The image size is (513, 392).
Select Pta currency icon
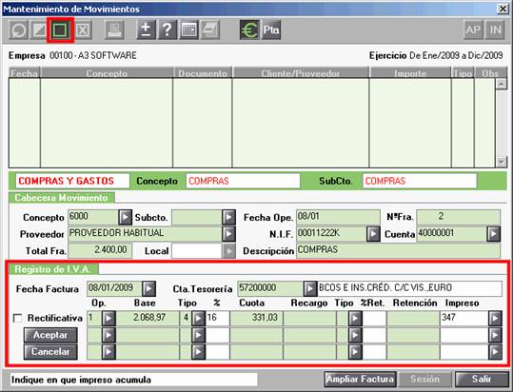[x=271, y=30]
